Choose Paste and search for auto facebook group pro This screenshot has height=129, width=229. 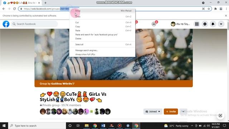(102, 35)
